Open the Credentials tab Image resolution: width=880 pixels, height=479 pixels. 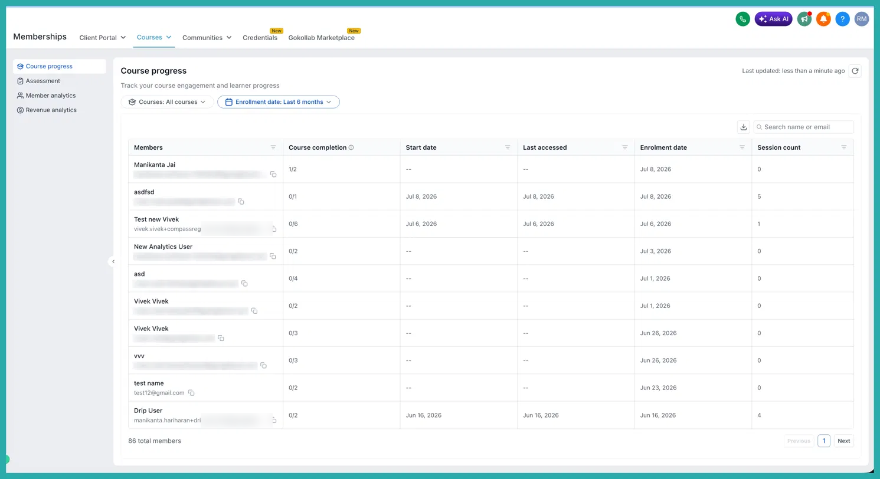[260, 38]
